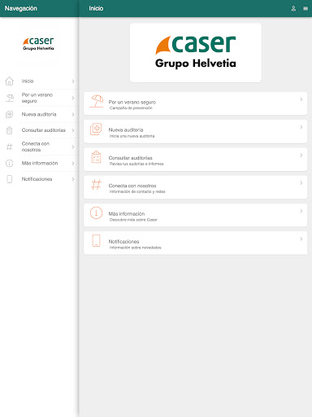Click the orange hashtag icon on Conecta card
This screenshot has height=417, width=312.
pos(96,185)
